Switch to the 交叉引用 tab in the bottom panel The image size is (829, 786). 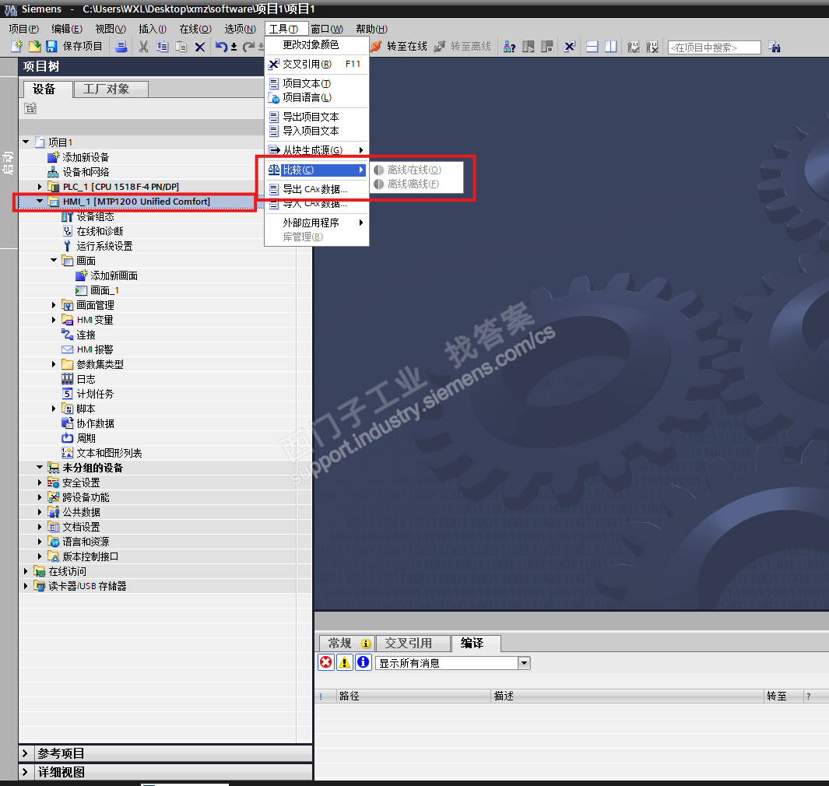click(x=413, y=644)
